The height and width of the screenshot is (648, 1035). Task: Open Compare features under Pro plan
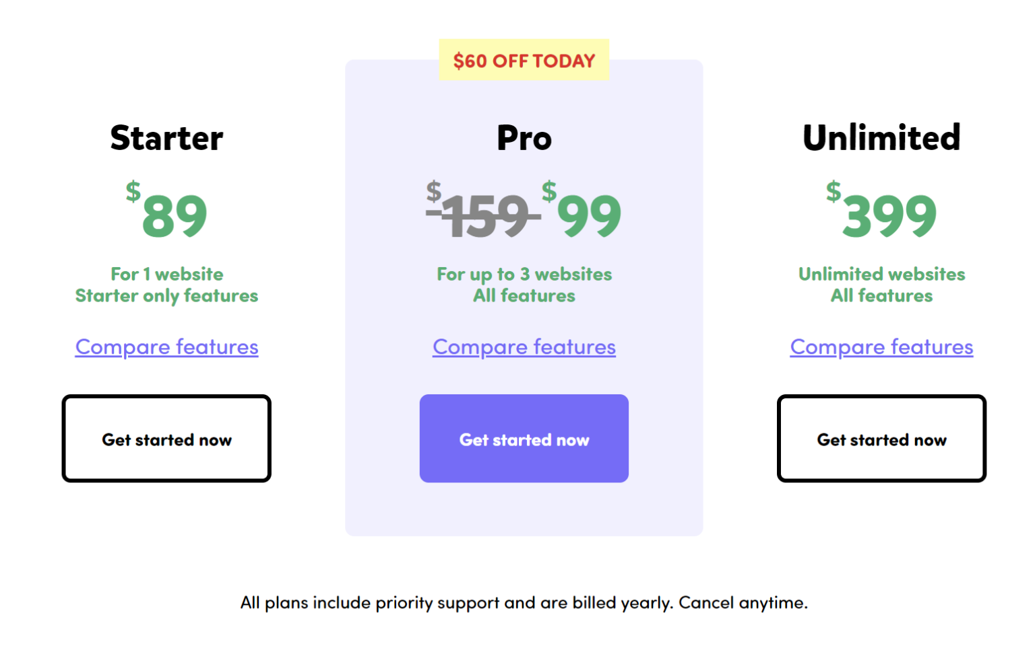524,347
